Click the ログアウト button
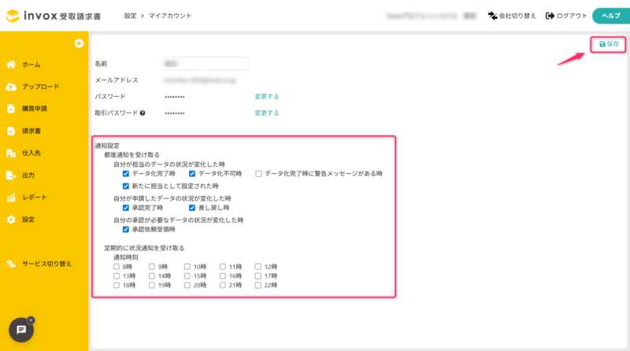630x351 pixels. coord(566,16)
